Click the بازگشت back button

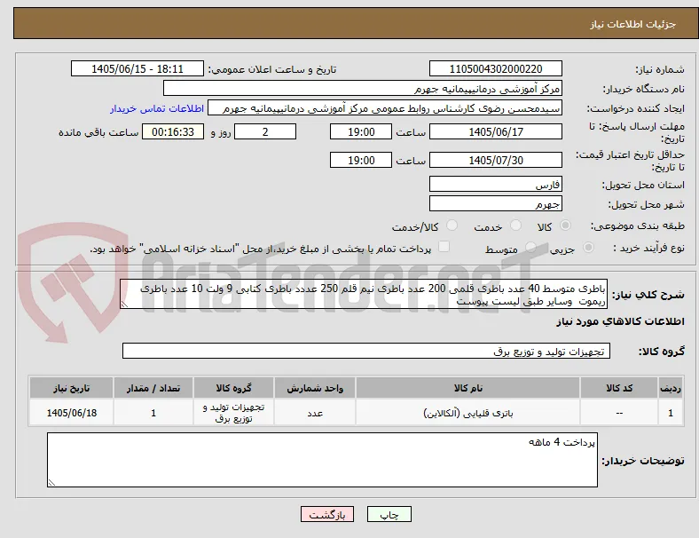327,514
